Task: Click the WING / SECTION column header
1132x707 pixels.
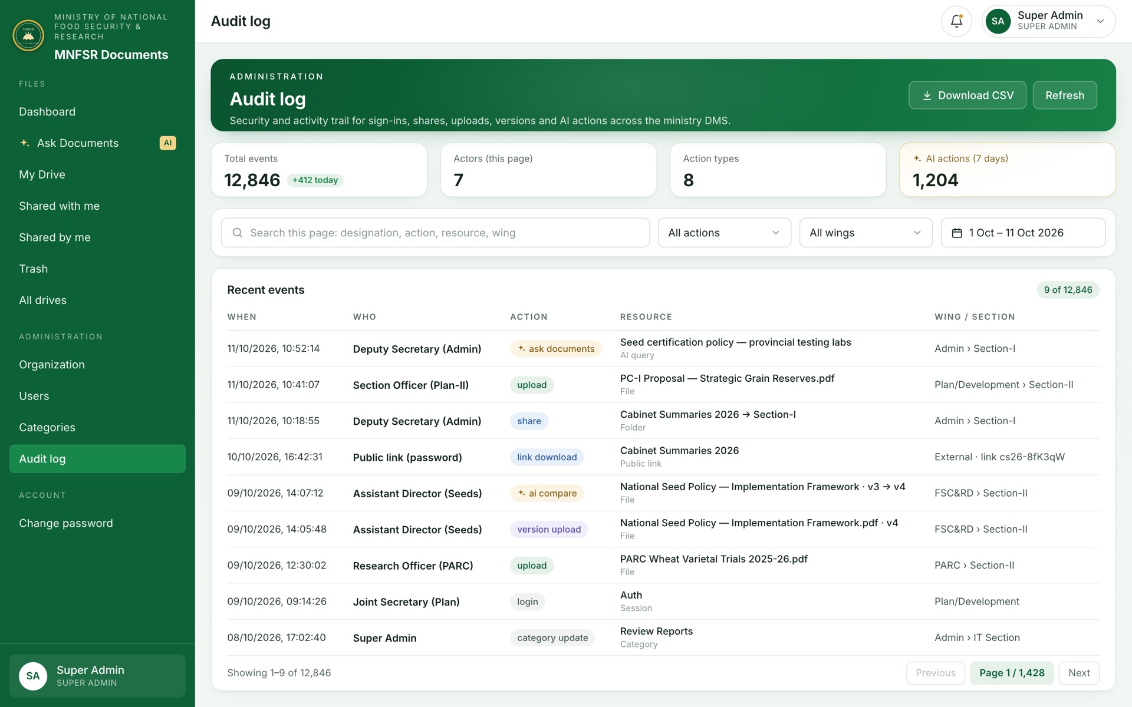Action: click(975, 317)
